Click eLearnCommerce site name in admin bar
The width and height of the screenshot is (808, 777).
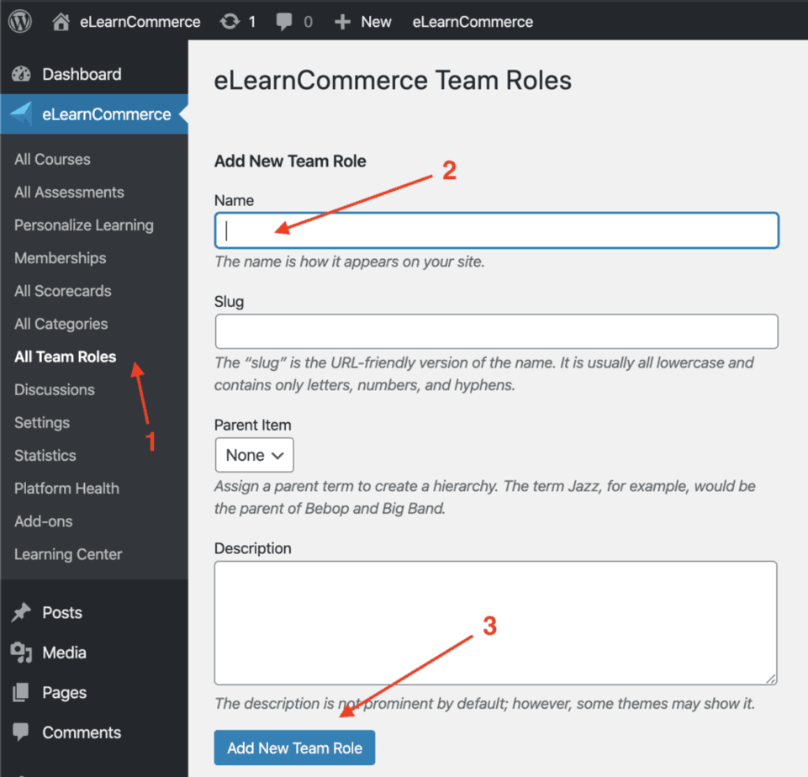point(140,22)
